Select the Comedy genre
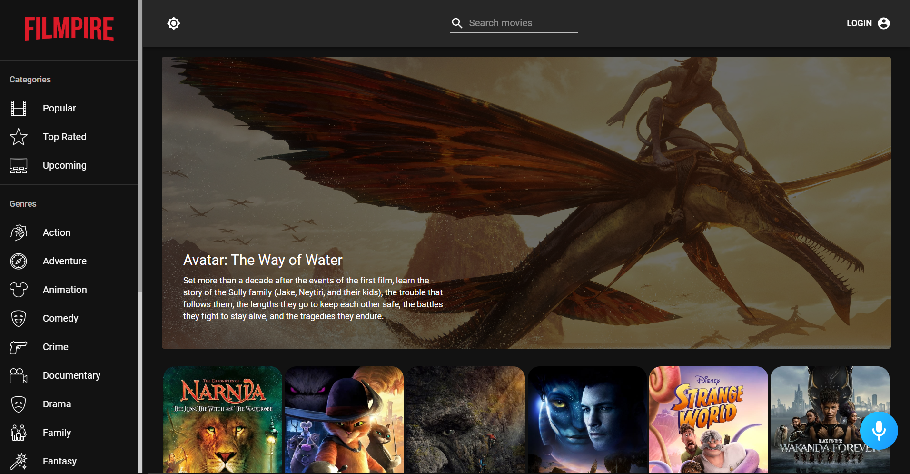 tap(69, 318)
